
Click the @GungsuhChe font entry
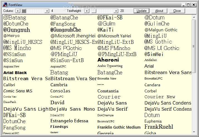(66, 30)
